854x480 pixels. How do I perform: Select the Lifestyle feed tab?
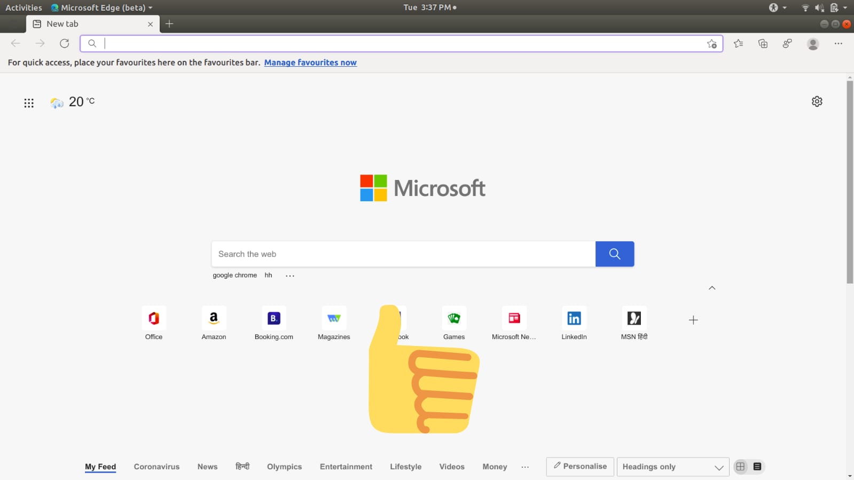pos(405,467)
